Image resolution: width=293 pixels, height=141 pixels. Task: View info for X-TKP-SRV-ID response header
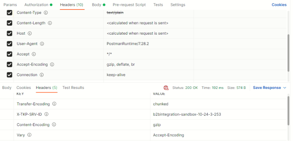pos(46,114)
